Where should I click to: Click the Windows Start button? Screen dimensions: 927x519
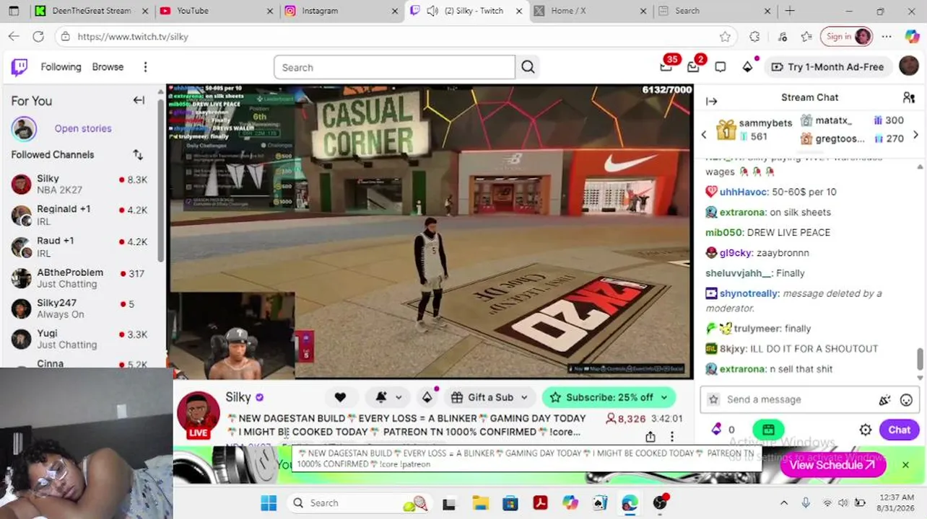tap(269, 503)
